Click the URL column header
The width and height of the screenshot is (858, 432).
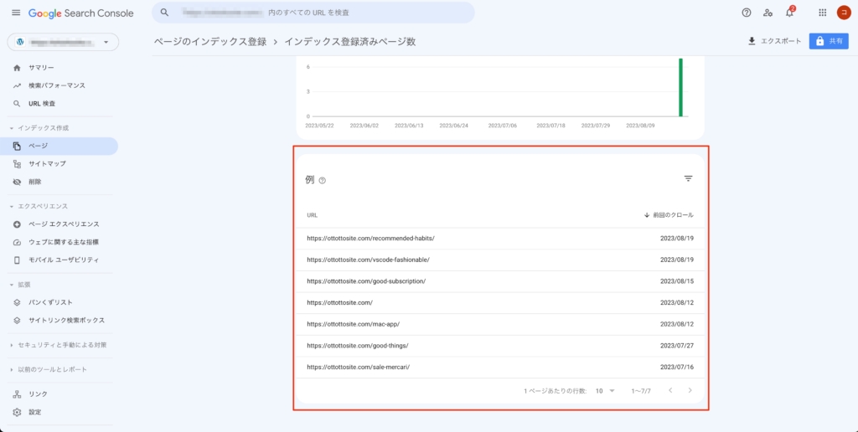(313, 215)
